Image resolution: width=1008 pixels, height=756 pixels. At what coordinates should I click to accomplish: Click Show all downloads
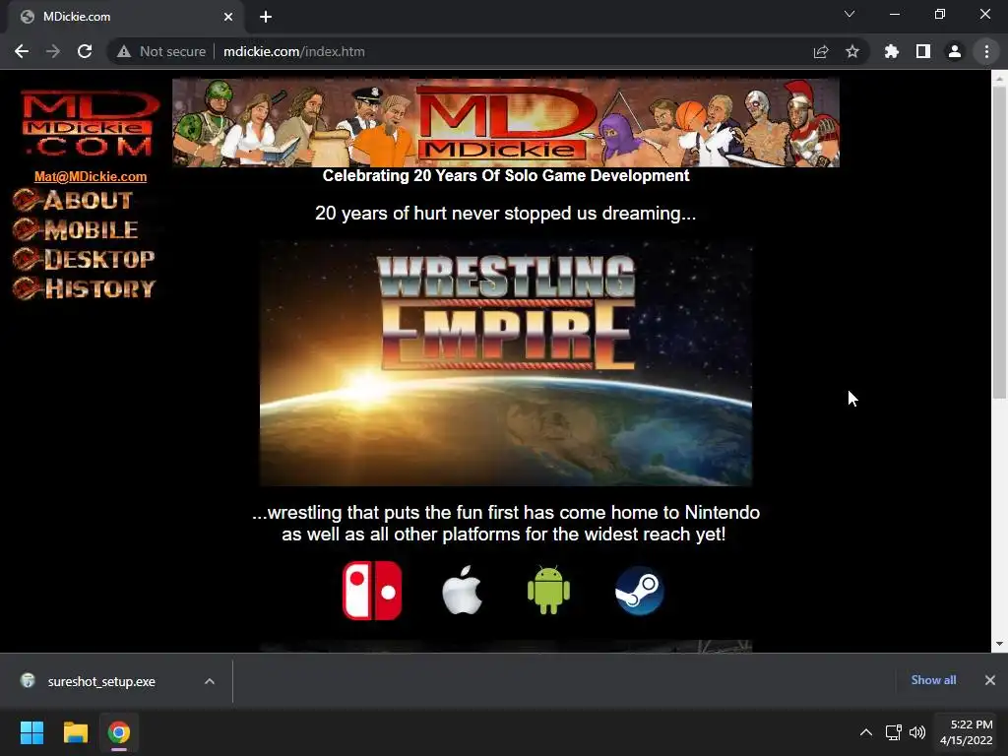pyautogui.click(x=933, y=680)
